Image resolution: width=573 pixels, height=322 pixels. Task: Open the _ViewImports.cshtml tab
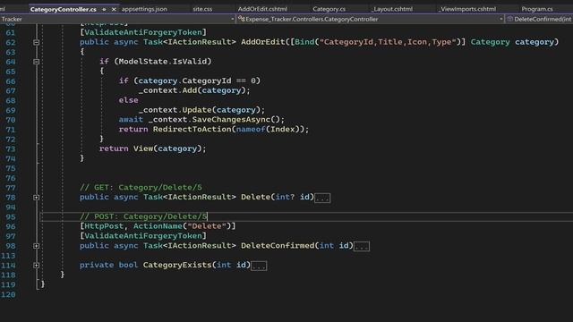pos(467,9)
